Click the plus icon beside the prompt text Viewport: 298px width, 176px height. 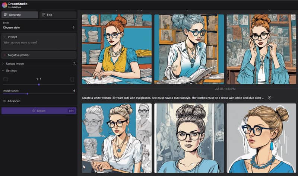point(269,97)
